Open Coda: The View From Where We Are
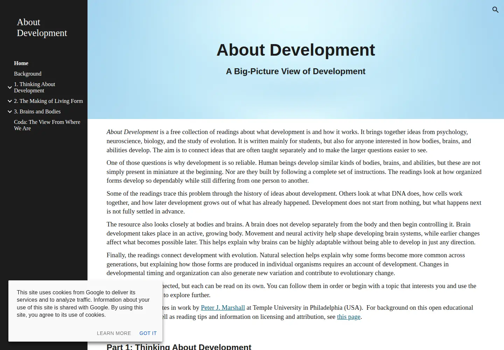504x350 pixels. pyautogui.click(x=47, y=125)
